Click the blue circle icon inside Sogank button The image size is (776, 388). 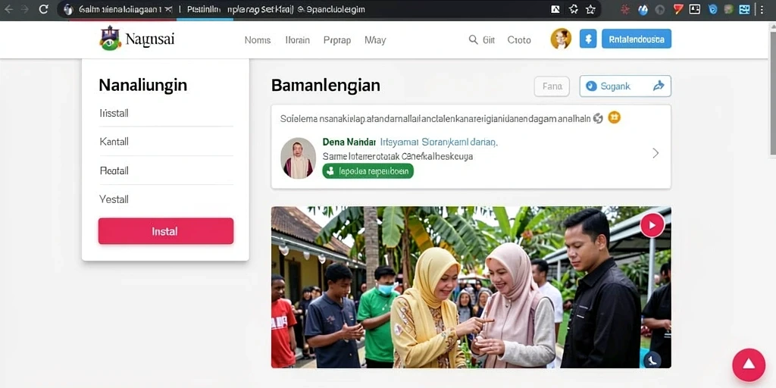pyautogui.click(x=591, y=86)
